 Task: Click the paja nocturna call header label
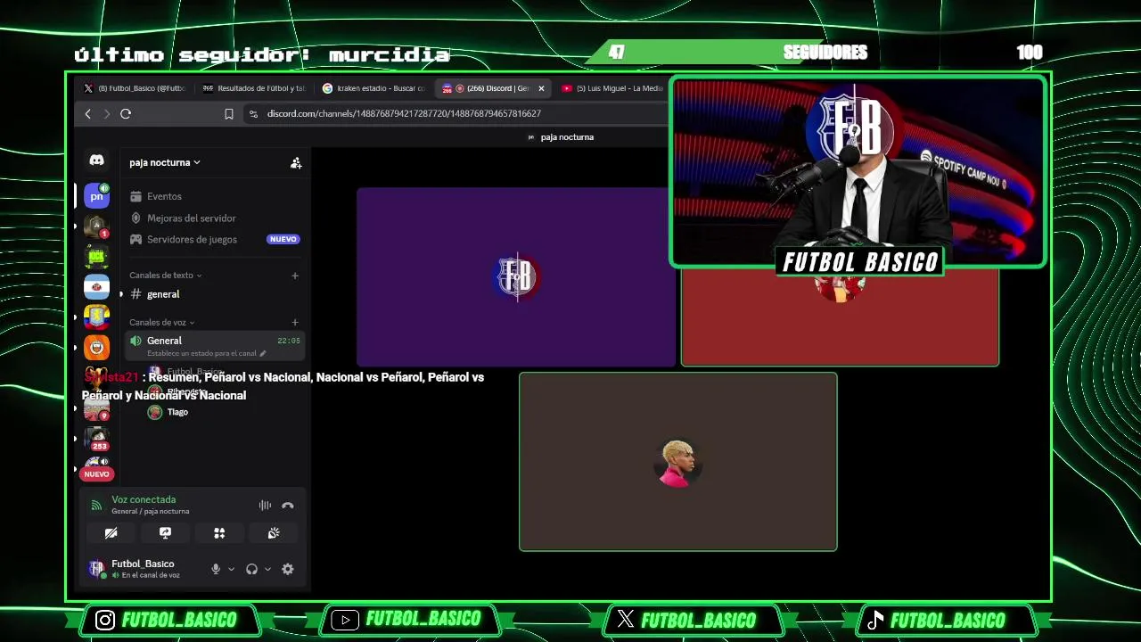point(562,137)
